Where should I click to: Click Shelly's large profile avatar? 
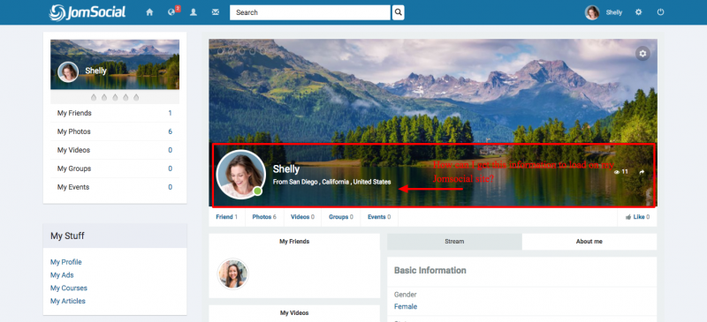click(x=240, y=175)
